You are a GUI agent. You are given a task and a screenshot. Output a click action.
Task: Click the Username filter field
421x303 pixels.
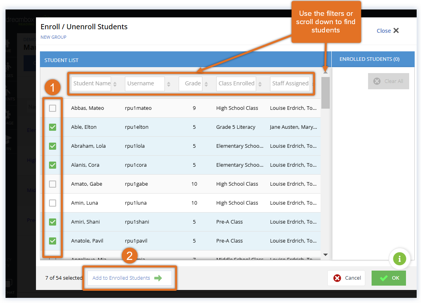tap(145, 84)
